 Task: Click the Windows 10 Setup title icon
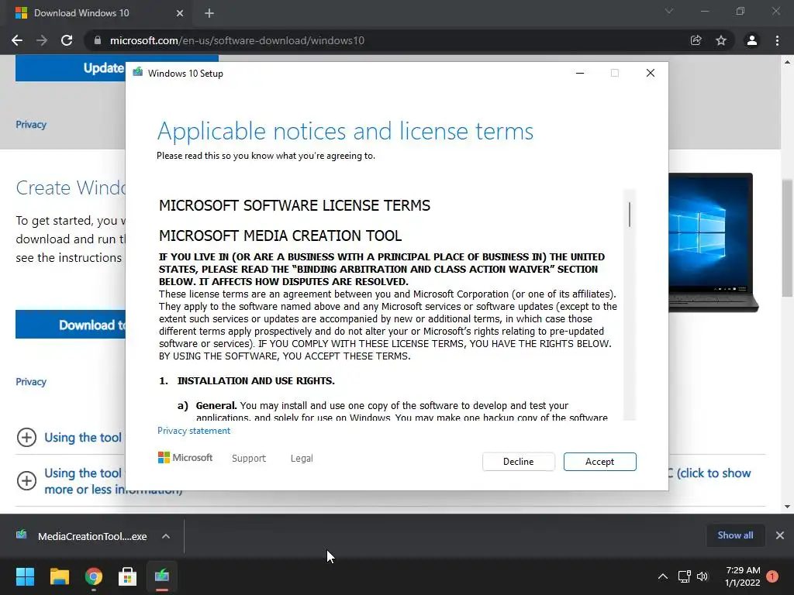tap(137, 72)
